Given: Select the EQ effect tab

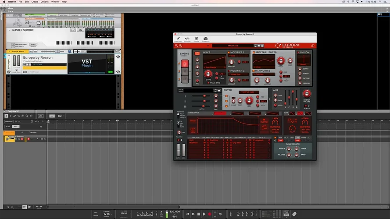Looking at the screenshot, I should pyautogui.click(x=309, y=138).
